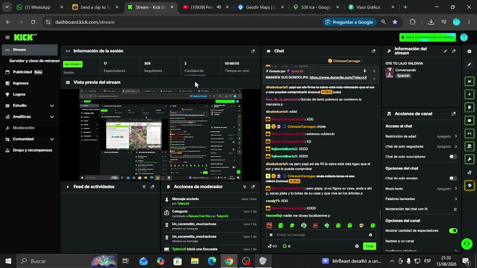
Task: Open the donoclip.com/TylarzzX link
Action: 338,77
